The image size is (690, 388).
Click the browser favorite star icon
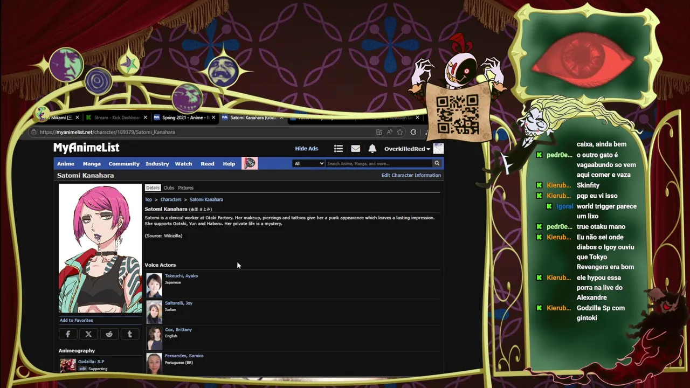(399, 132)
